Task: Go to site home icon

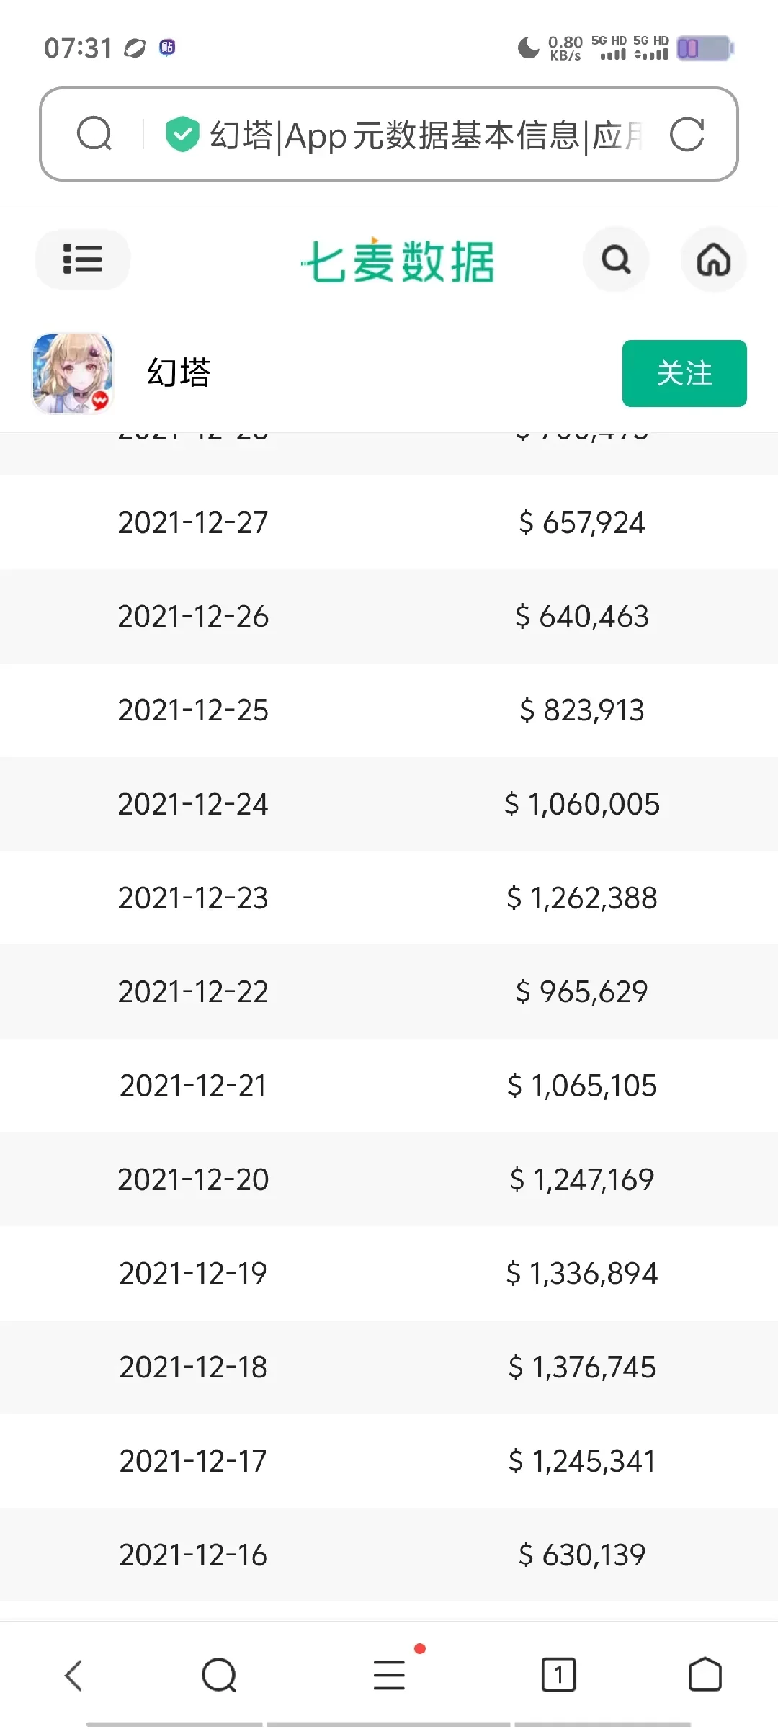Action: click(713, 259)
